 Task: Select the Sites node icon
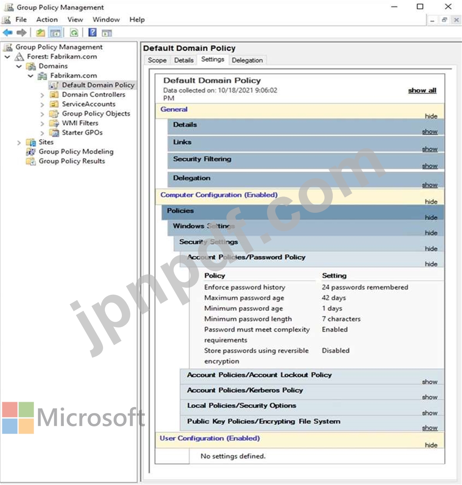31,142
